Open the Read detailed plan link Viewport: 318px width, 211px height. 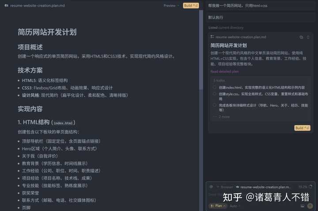pos(224,72)
